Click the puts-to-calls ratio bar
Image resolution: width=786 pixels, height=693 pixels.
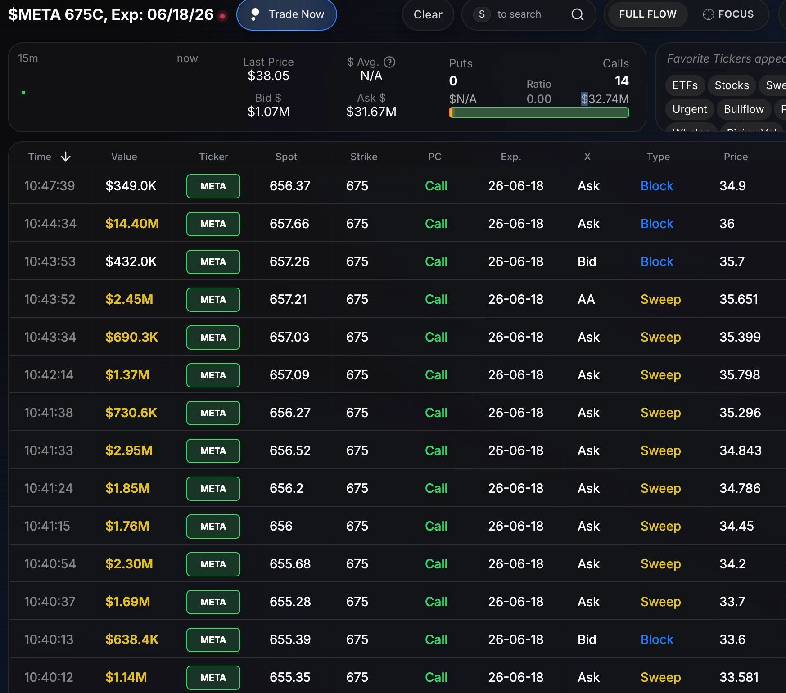click(538, 112)
